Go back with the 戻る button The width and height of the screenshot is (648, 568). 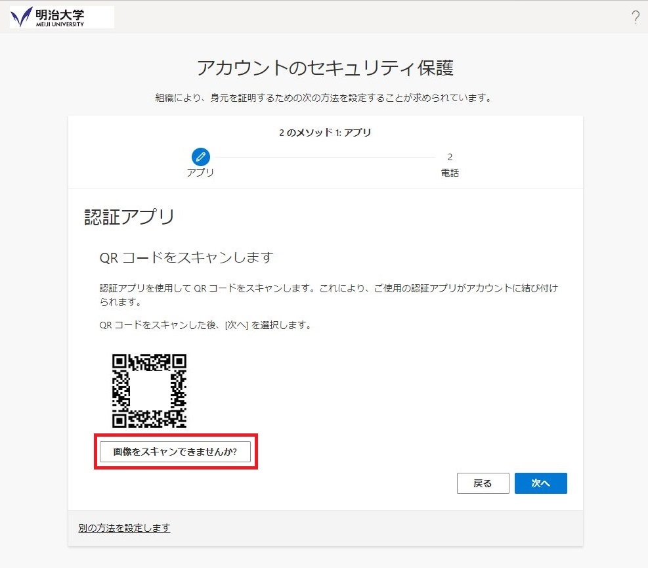click(x=483, y=483)
